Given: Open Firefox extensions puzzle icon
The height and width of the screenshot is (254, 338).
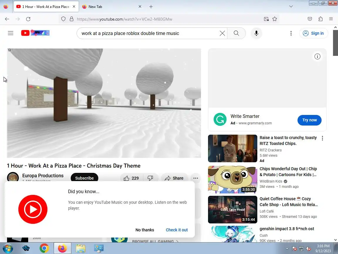Looking at the screenshot, I should [320, 19].
